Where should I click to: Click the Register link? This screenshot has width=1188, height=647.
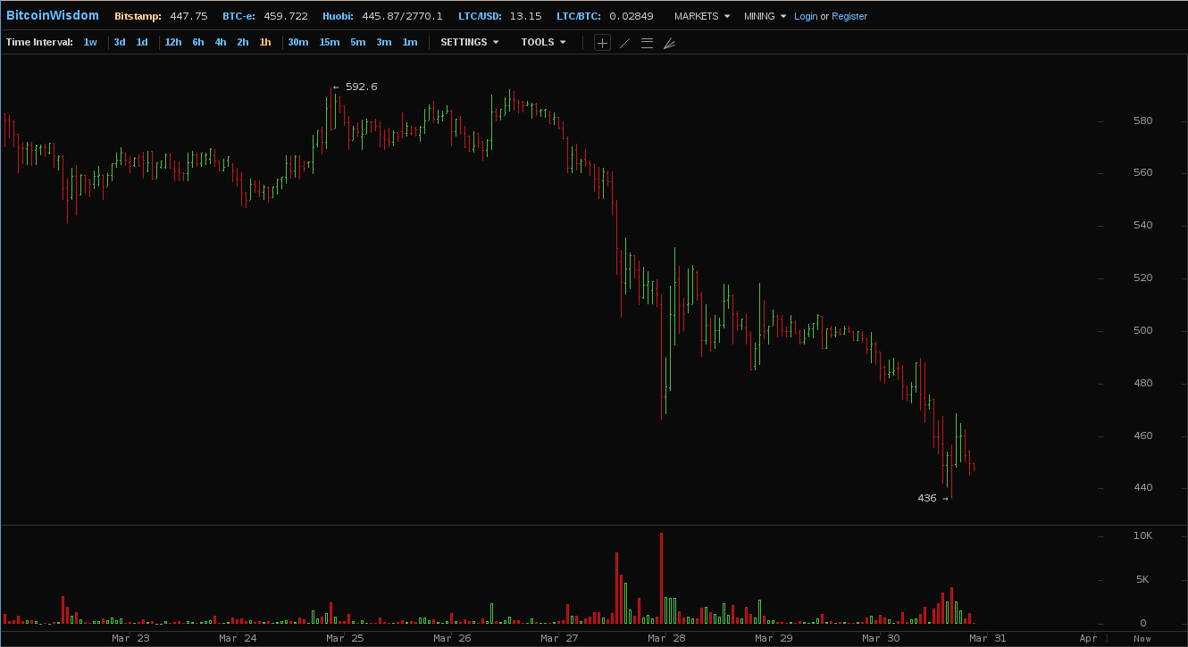point(849,16)
